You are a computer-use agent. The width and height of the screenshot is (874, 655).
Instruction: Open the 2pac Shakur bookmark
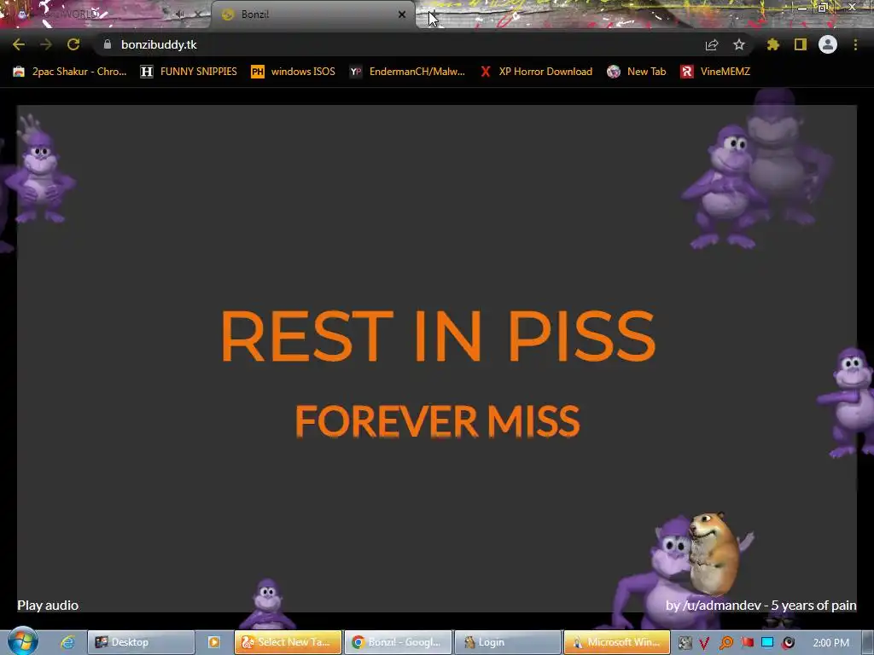70,72
